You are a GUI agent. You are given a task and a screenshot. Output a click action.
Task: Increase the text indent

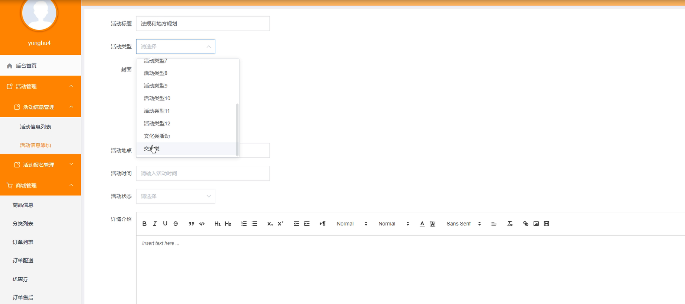[307, 224]
